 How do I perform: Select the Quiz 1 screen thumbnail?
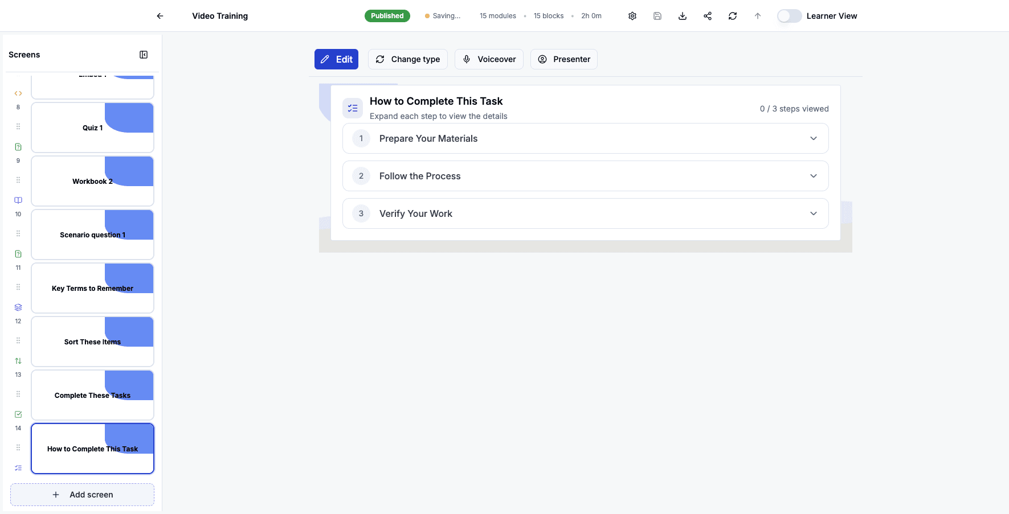pyautogui.click(x=92, y=128)
